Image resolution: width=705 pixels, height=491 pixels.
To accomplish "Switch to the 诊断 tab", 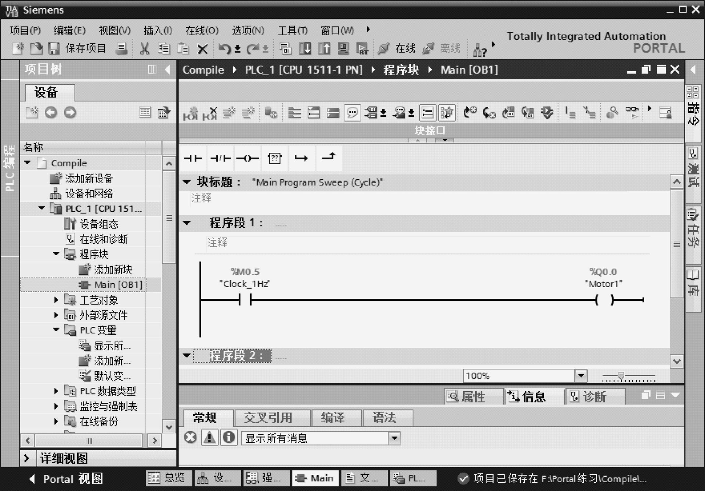I will pyautogui.click(x=594, y=397).
